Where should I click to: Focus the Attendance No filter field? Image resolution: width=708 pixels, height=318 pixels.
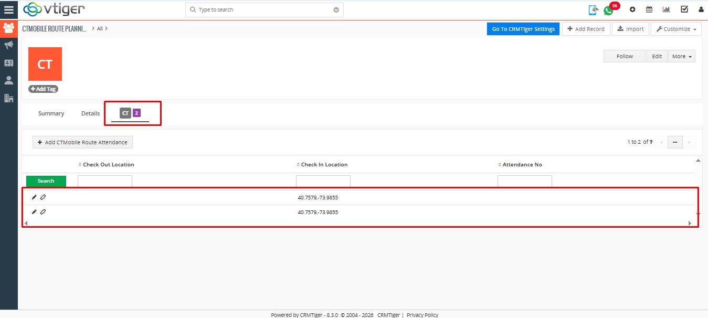click(x=525, y=181)
